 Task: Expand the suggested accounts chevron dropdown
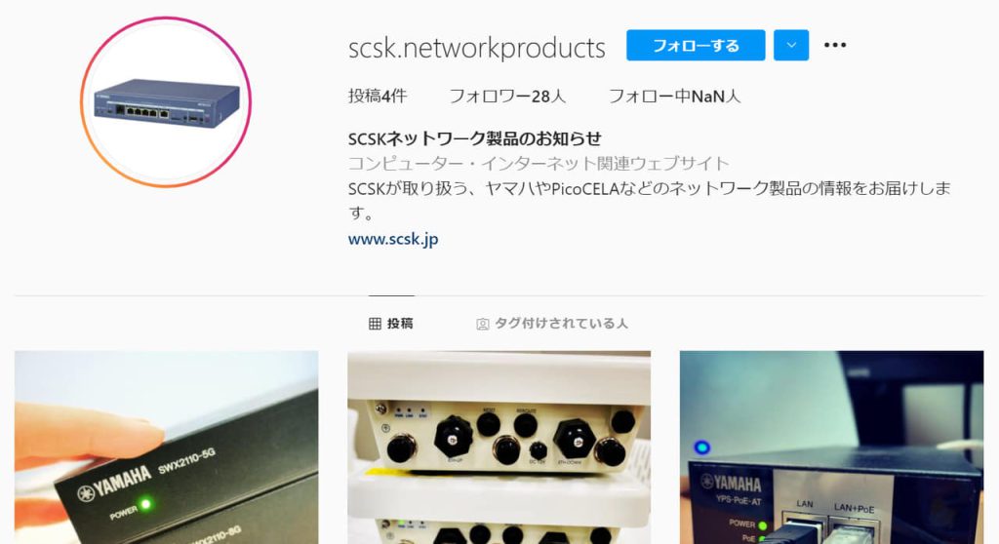[791, 45]
